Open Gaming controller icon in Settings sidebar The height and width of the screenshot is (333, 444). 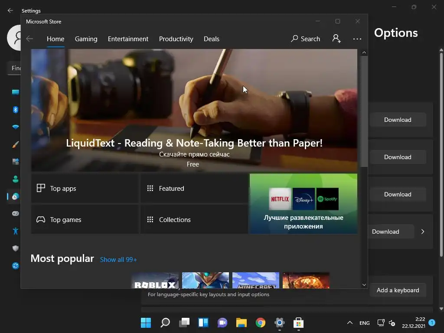tap(16, 213)
